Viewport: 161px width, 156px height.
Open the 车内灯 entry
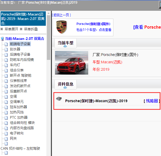click(15, 65)
